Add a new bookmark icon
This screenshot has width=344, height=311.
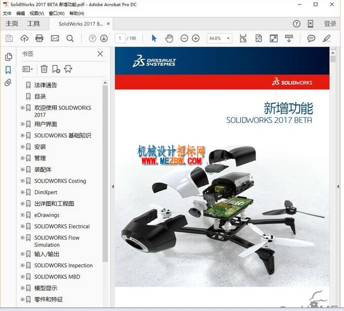point(56,69)
